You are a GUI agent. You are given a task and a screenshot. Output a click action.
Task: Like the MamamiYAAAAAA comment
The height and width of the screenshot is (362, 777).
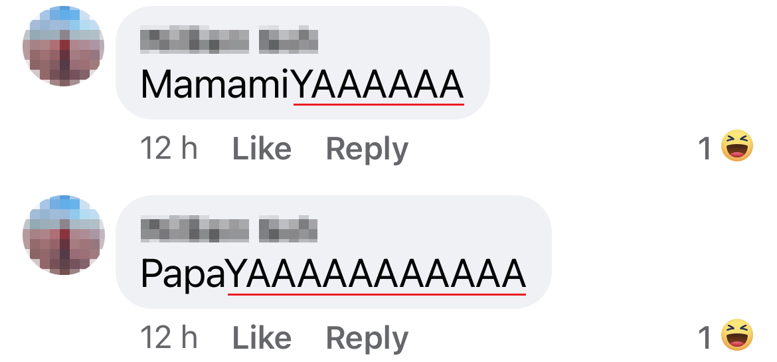(262, 149)
